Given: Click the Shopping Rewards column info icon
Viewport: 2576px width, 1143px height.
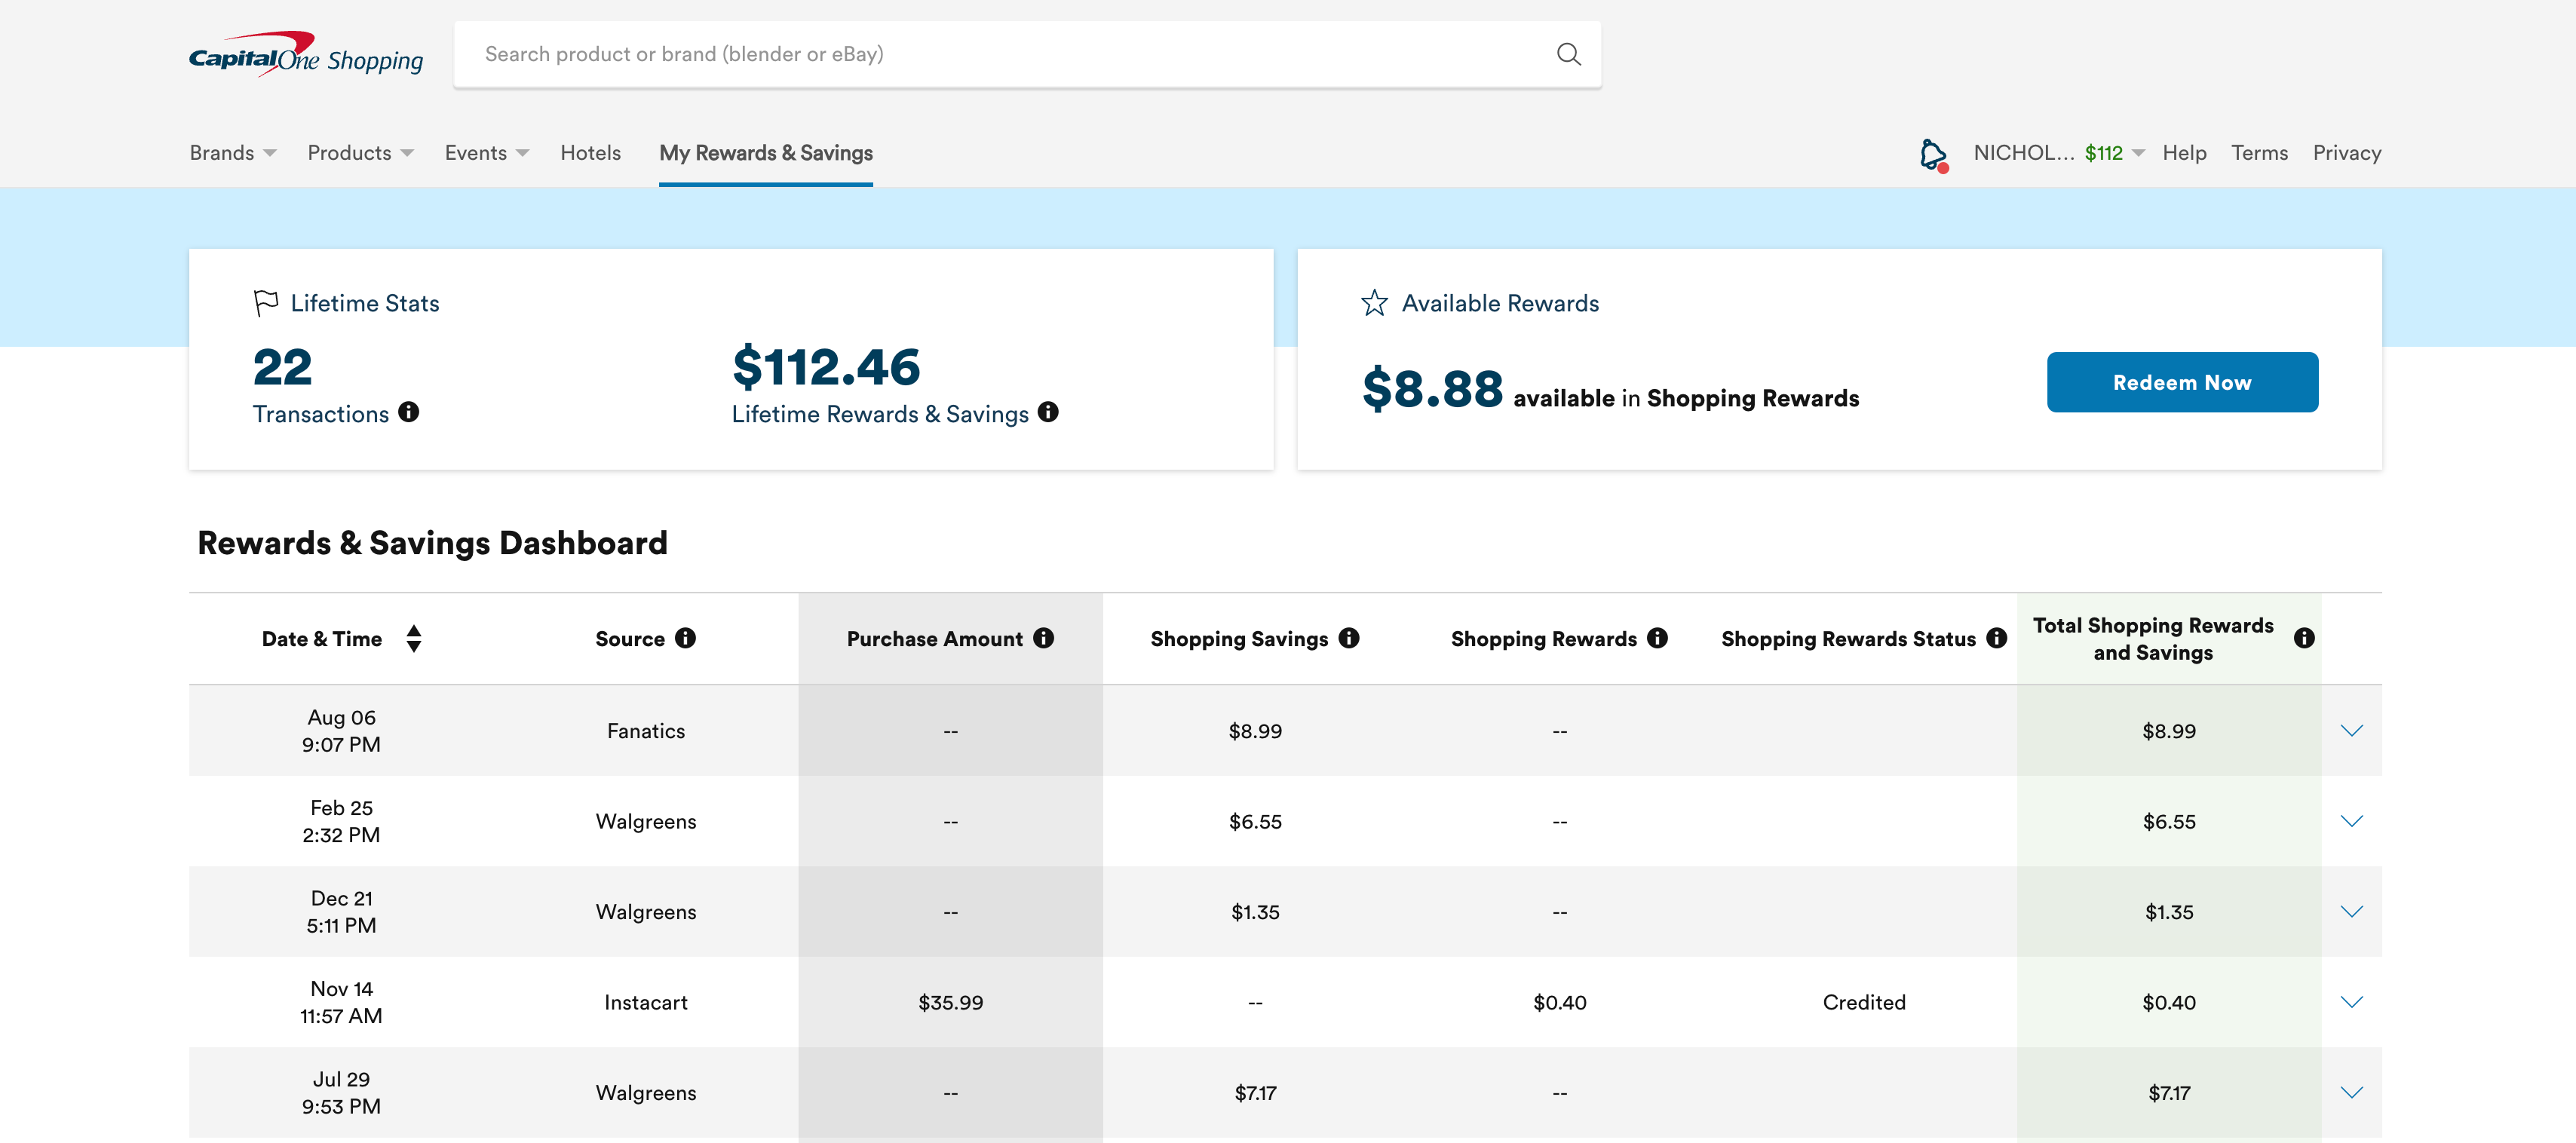Looking at the screenshot, I should pyautogui.click(x=1657, y=638).
